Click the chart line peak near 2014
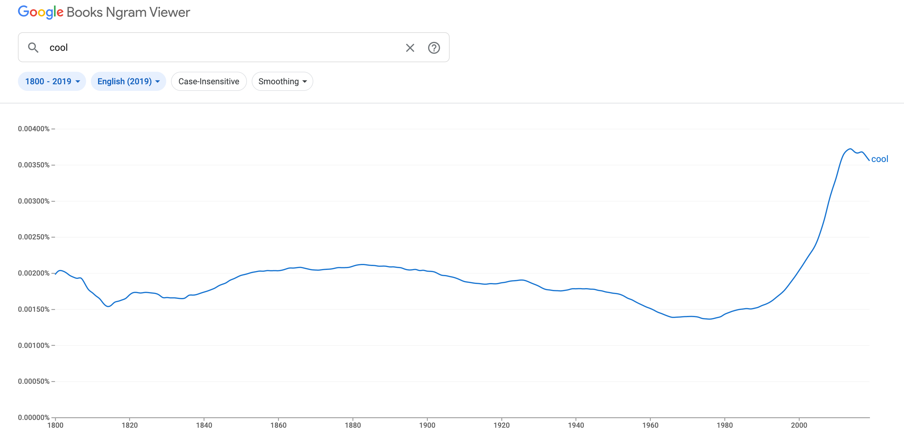 click(850, 149)
